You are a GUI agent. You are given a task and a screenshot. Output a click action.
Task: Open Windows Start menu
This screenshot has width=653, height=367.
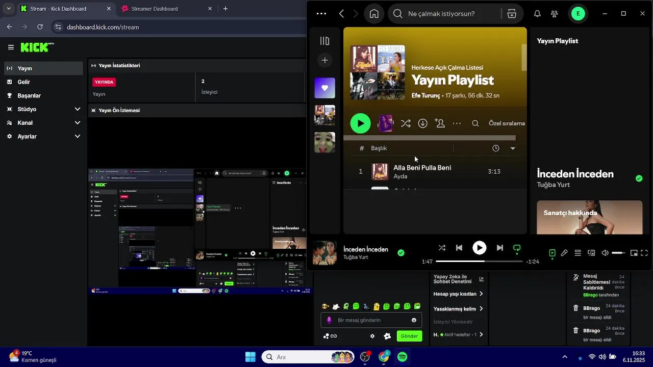point(250,357)
